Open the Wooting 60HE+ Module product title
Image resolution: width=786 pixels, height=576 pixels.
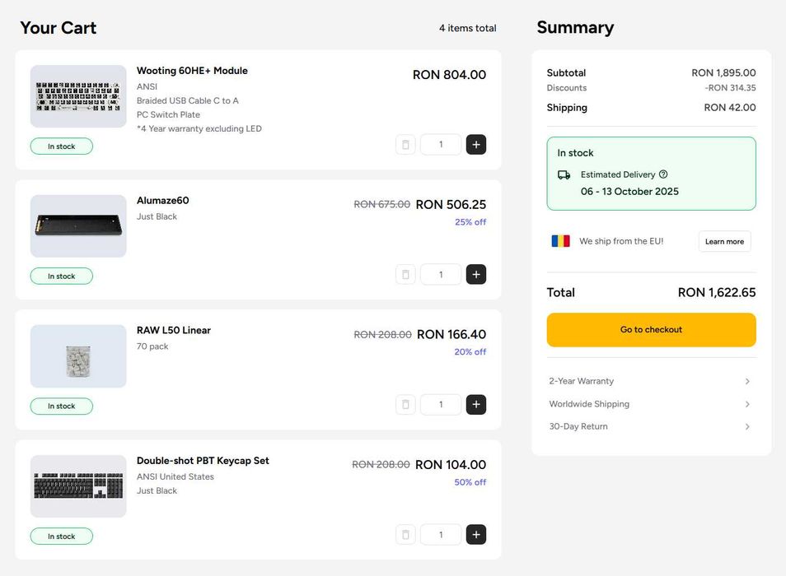192,71
